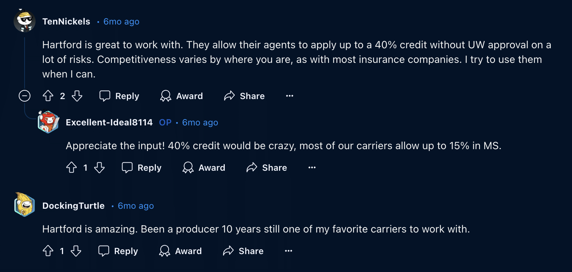The height and width of the screenshot is (272, 572).
Task: Click DockingTurtle's avatar image
Action: tap(25, 205)
